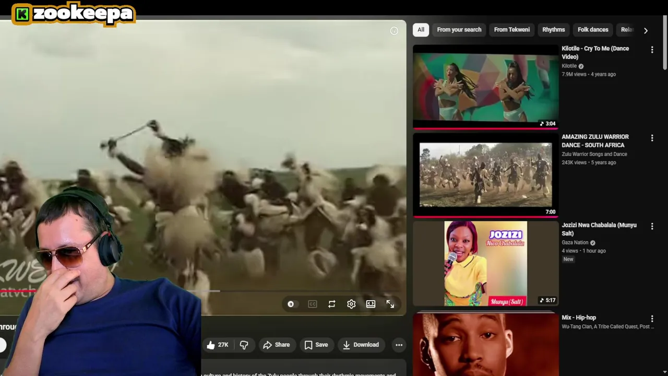Click the Kilotile - Cry To Me title
This screenshot has height=376, width=668.
[595, 53]
